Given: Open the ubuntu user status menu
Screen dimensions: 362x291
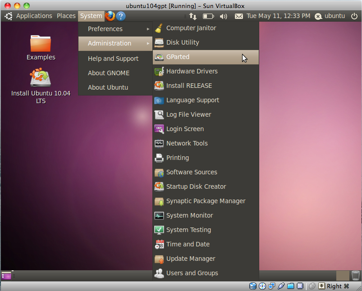Looking at the screenshot, I should (330, 16).
